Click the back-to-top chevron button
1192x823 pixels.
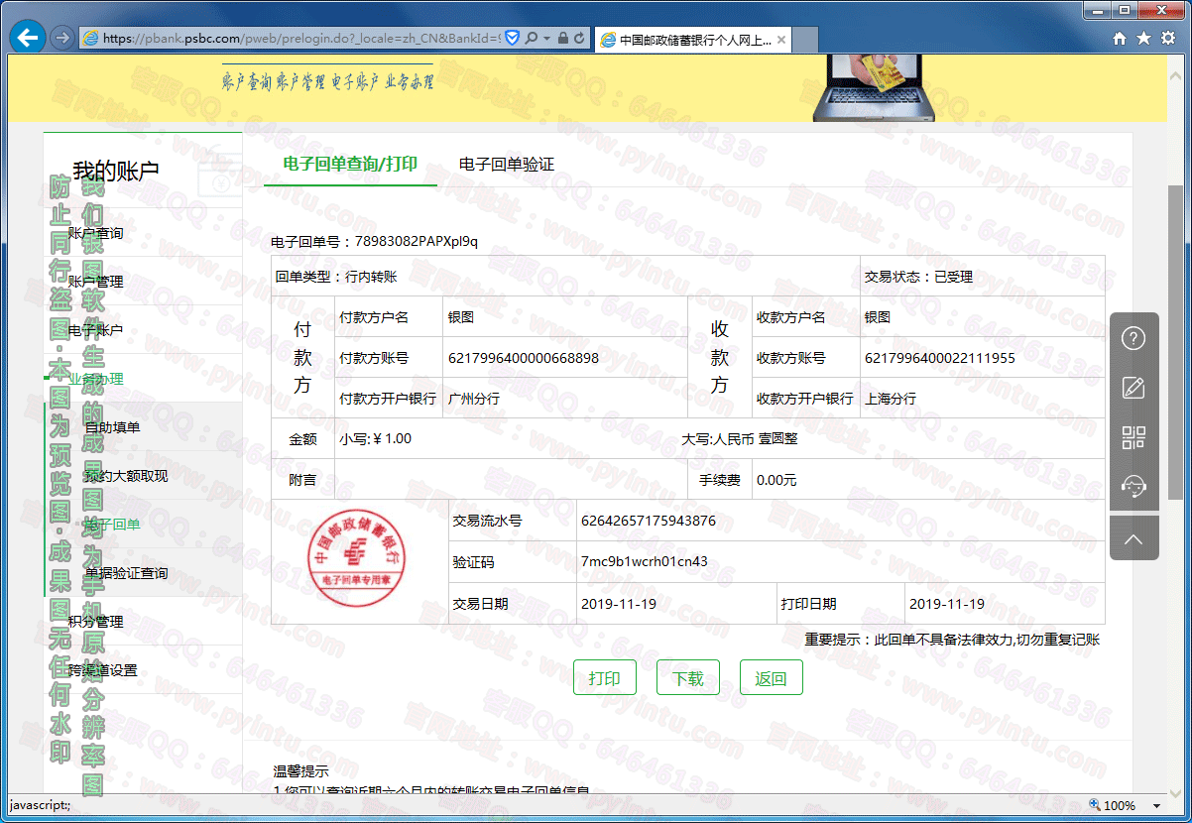1133,539
